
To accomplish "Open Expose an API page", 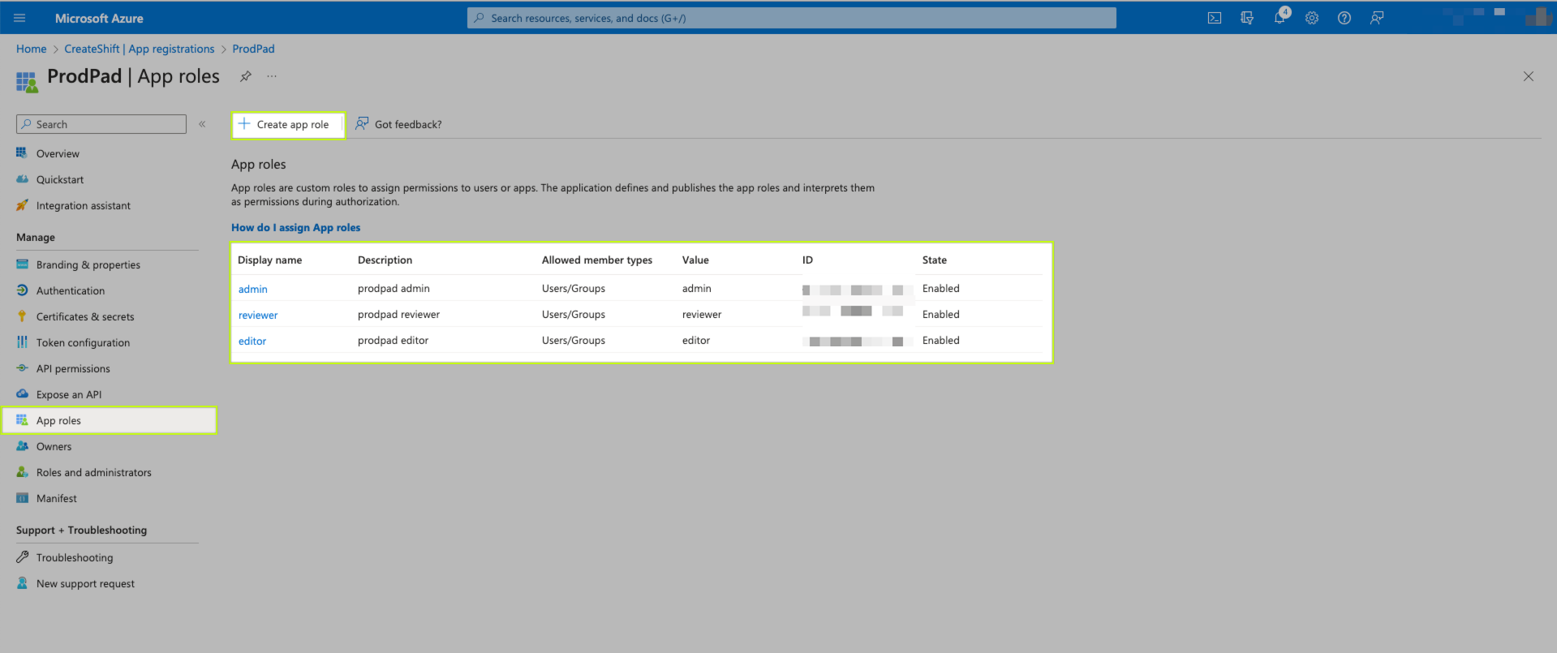I will [x=69, y=394].
